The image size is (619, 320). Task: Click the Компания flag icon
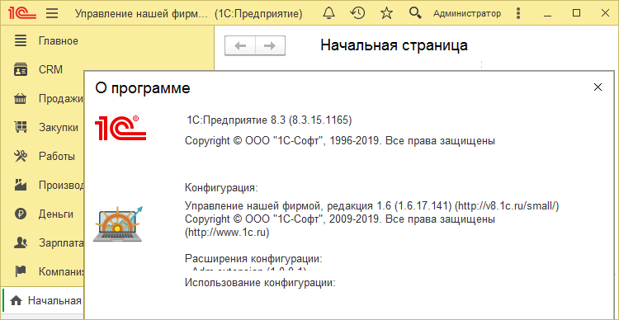[20, 271]
